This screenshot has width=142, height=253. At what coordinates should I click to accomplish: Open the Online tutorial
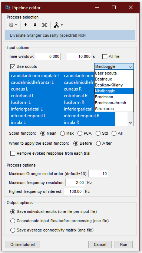coord(22,244)
